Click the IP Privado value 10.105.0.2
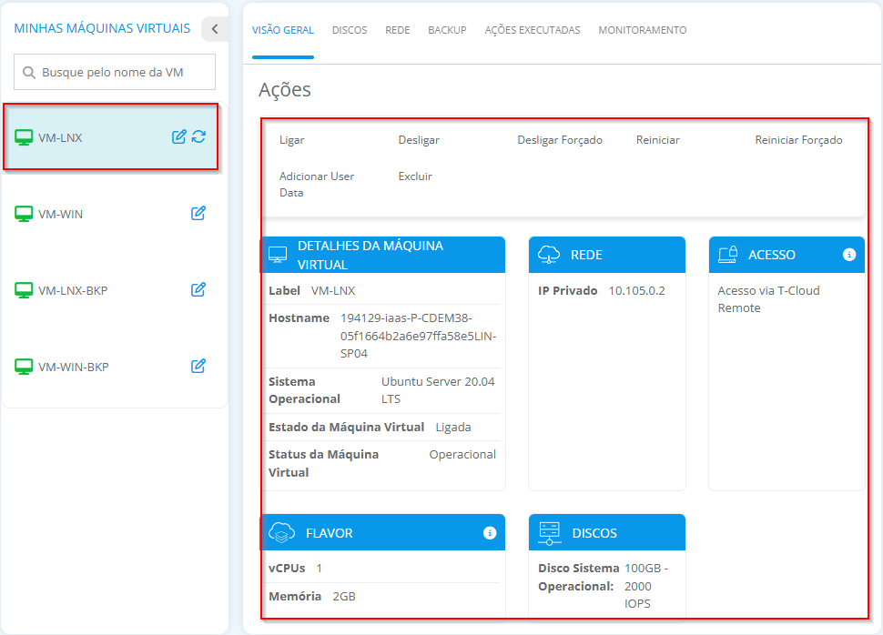This screenshot has height=635, width=883. click(x=636, y=291)
